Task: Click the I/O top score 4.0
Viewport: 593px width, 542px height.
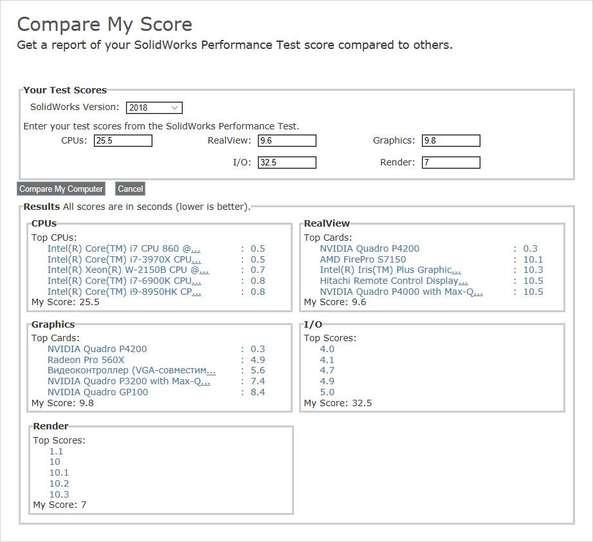Action: [327, 349]
